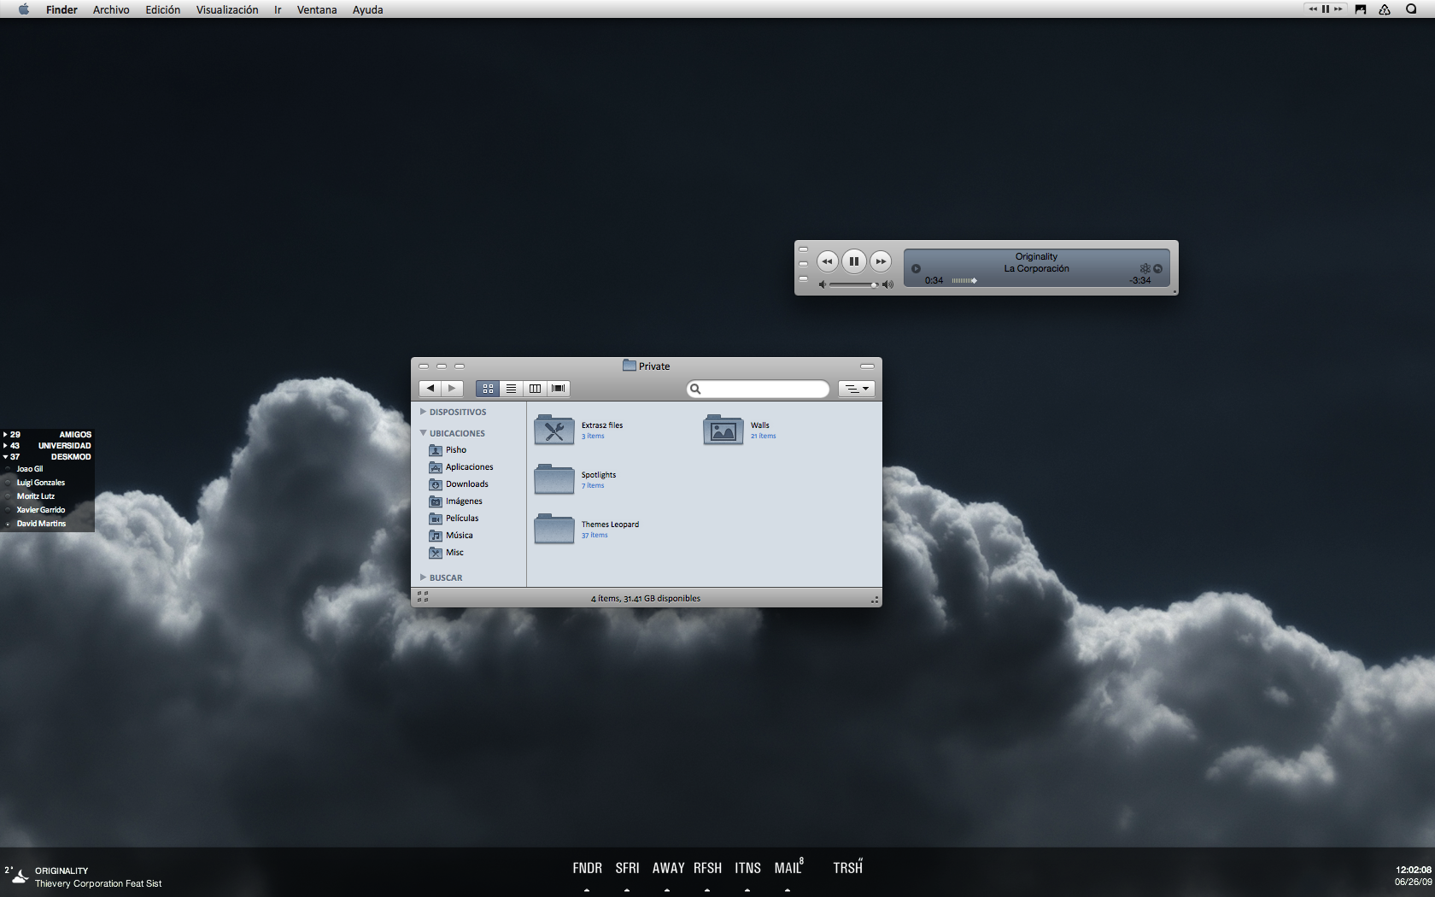Open the Ayuda menu
Screen dimensions: 1435x897
point(368,9)
